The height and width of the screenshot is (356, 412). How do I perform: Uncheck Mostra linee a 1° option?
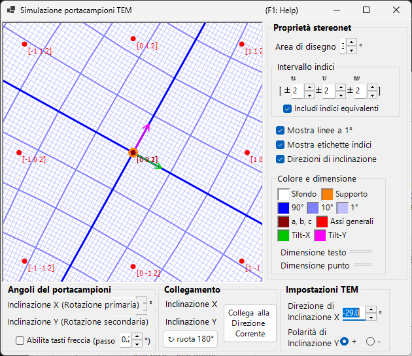280,131
